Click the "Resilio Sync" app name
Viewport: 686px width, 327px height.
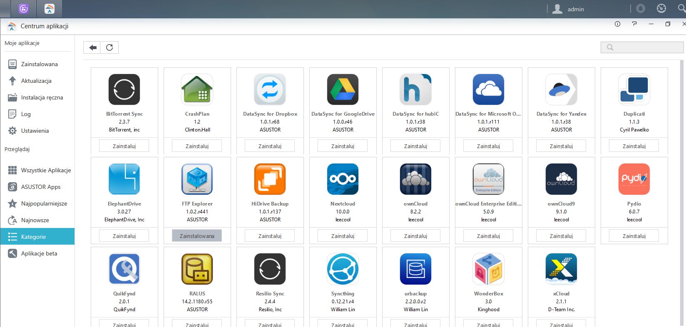[270, 294]
